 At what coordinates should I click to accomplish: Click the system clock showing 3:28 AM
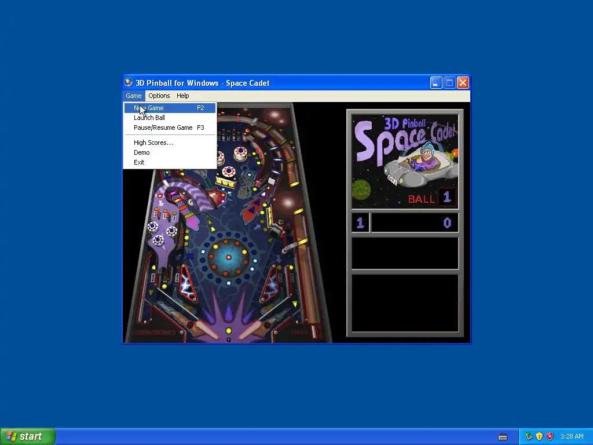(x=572, y=436)
